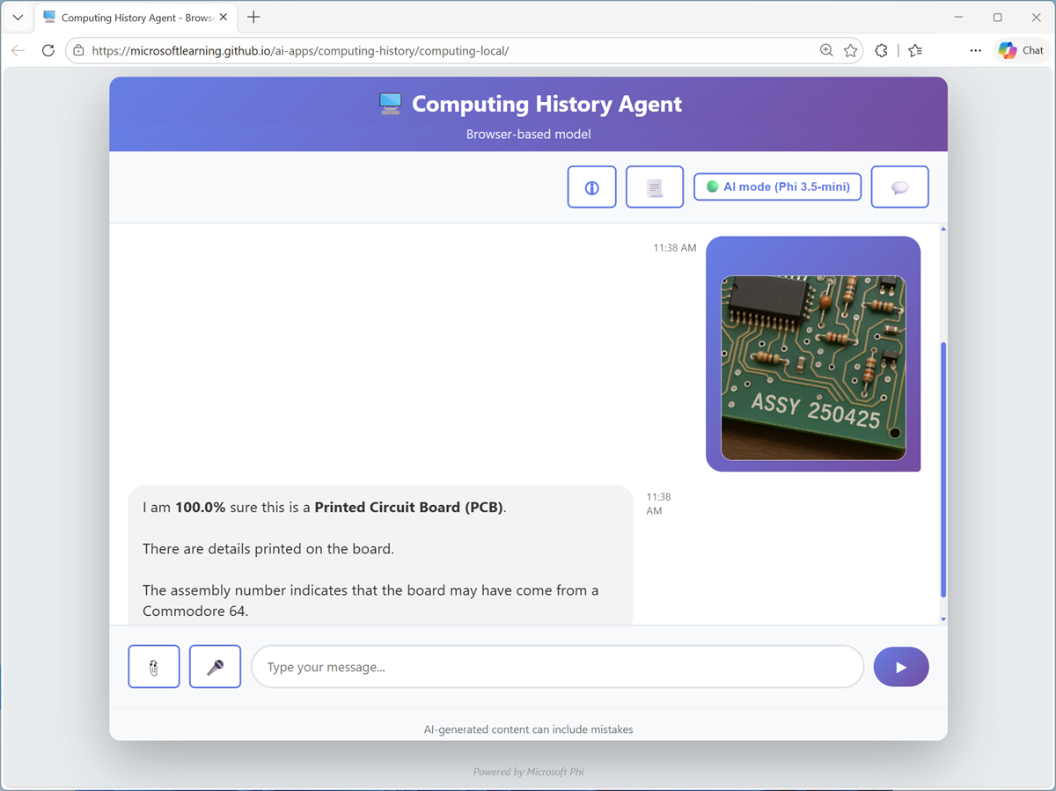The image size is (1056, 791).
Task: Click There are details printed text
Action: coord(268,548)
